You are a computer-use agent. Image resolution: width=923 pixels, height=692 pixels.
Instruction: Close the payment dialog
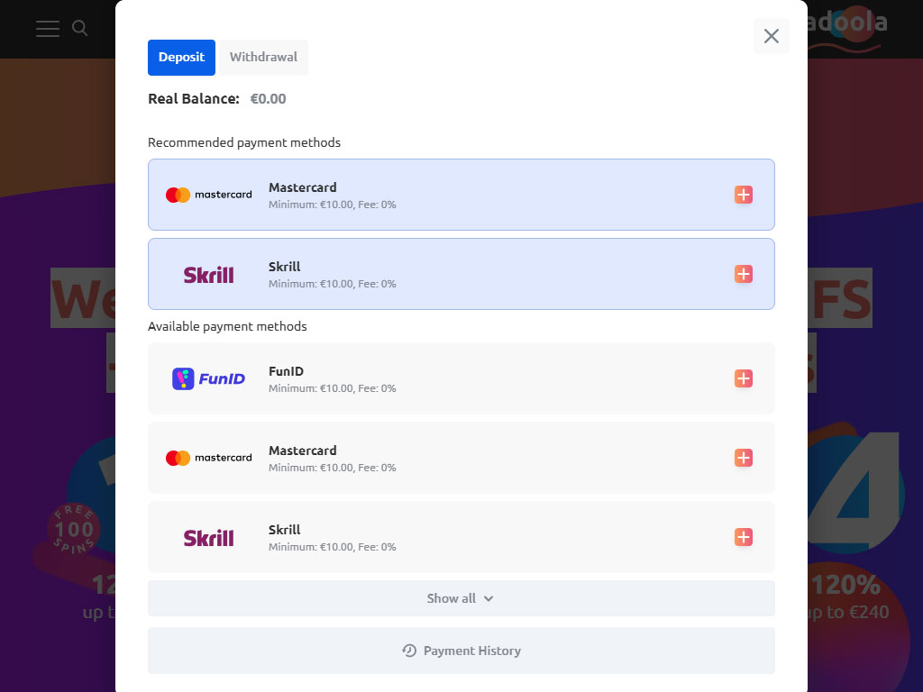click(772, 36)
